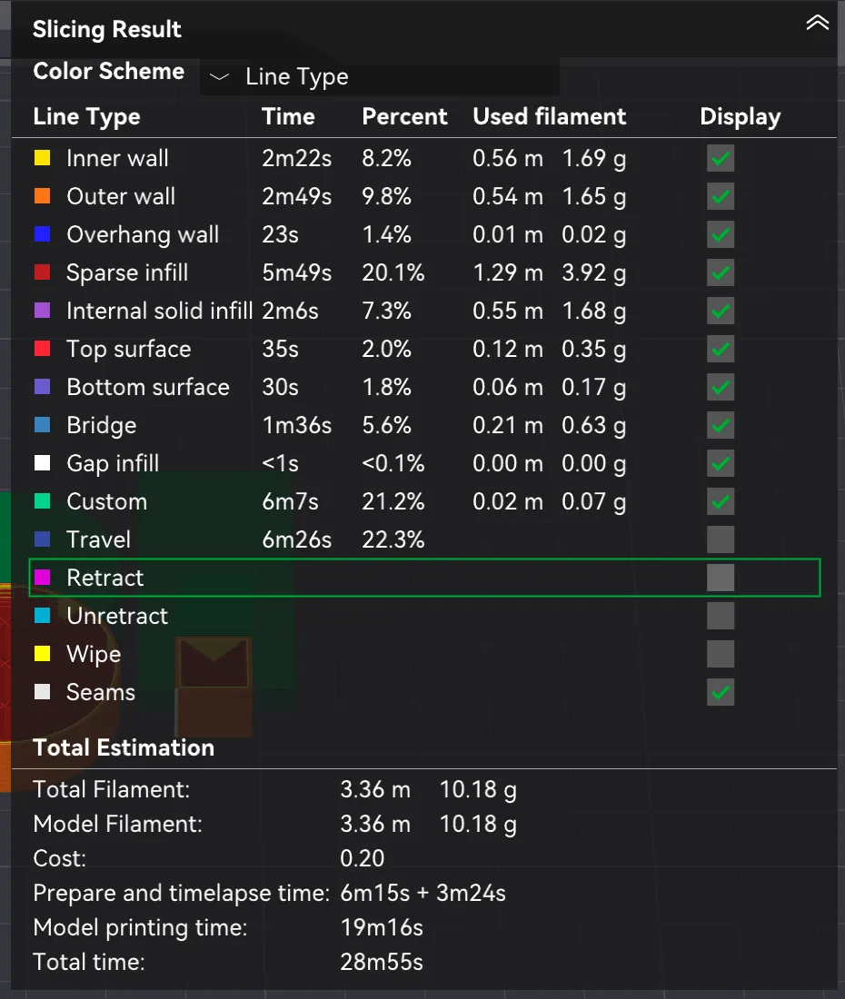This screenshot has height=999, width=845.
Task: Hide Bridge lines via checkbox
Action: click(x=721, y=425)
